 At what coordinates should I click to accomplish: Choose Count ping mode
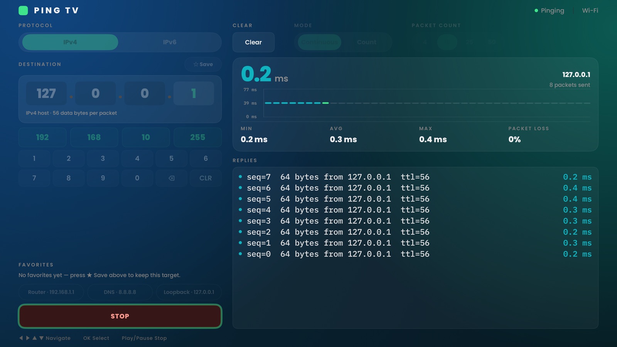pos(366,42)
